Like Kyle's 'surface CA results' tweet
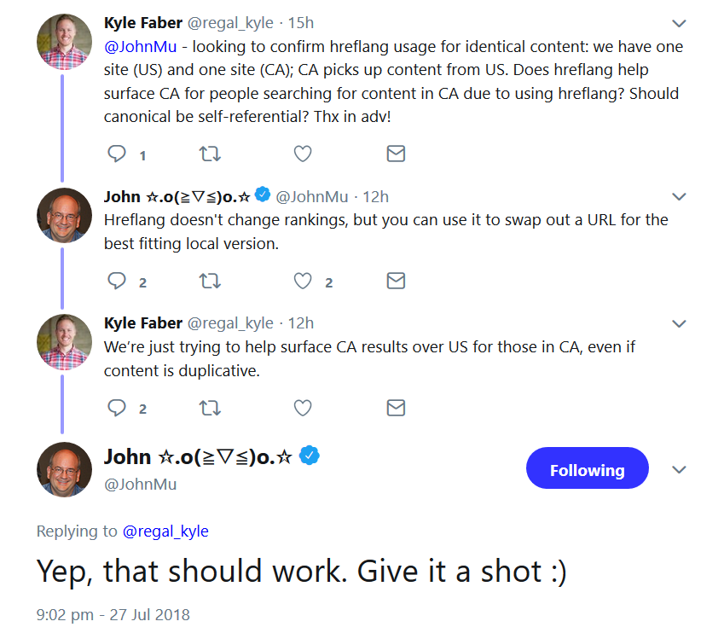Image resolution: width=724 pixels, height=633 pixels. click(303, 408)
